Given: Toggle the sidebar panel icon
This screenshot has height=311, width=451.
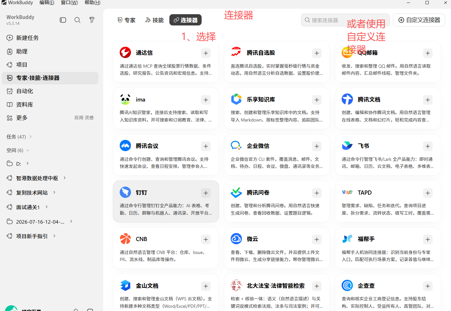Looking at the screenshot, I should coord(63,20).
